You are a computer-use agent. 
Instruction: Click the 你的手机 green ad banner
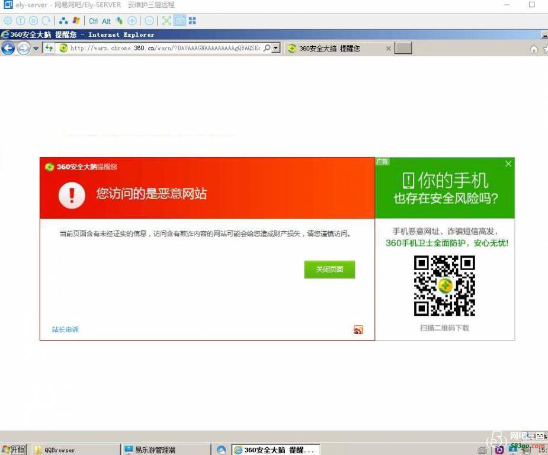(x=445, y=188)
